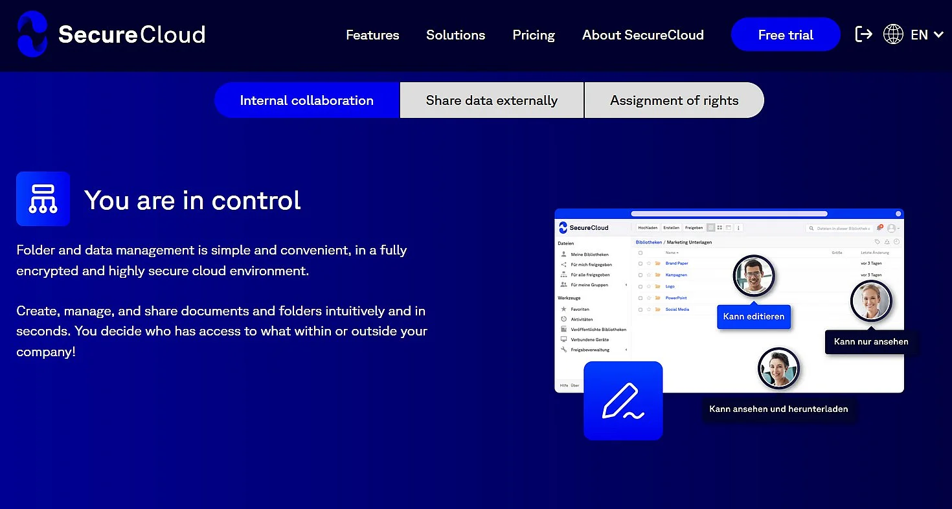Click the hierarchy icon beside 'You are in control'
This screenshot has width=952, height=509.
pyautogui.click(x=43, y=199)
